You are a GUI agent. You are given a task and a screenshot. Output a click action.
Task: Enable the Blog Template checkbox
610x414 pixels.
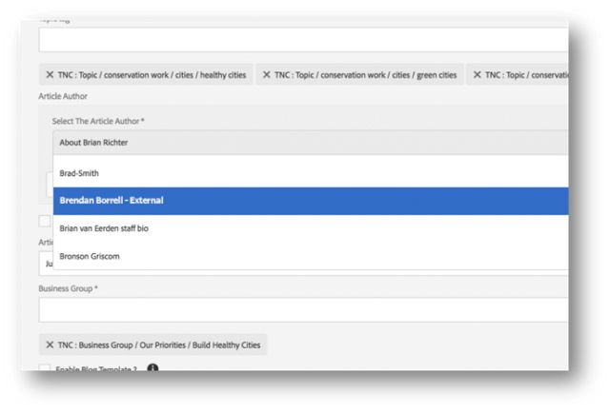[45, 368]
